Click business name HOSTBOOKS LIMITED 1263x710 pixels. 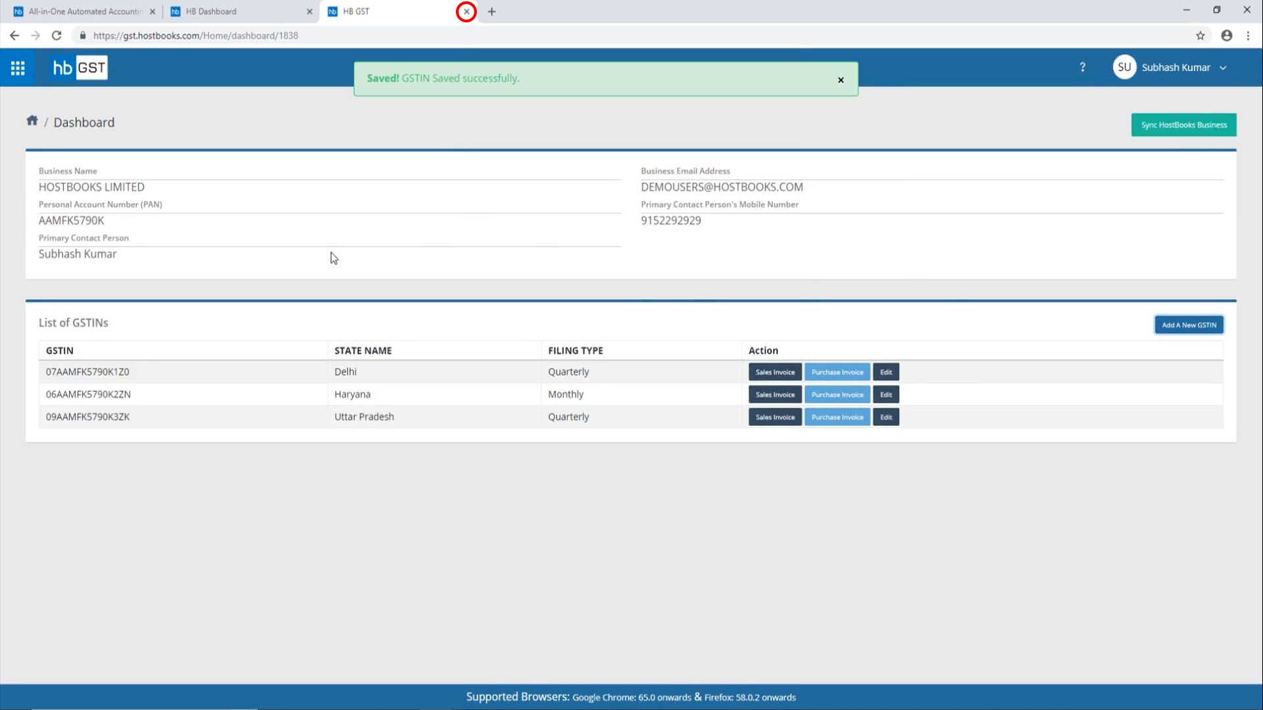pos(91,187)
